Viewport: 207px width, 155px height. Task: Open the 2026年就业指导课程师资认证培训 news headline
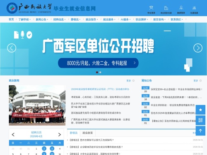[x=100, y=89]
